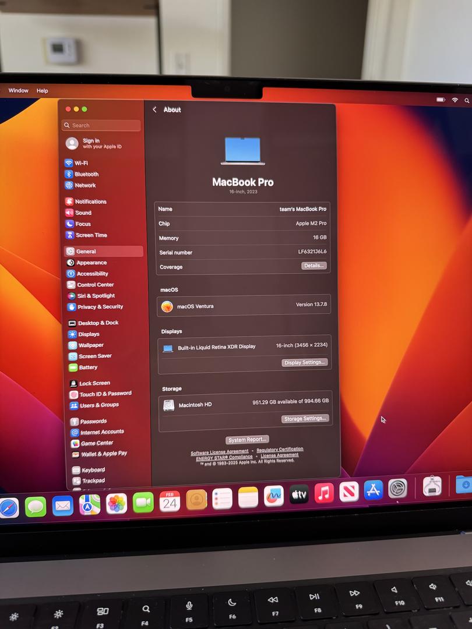Open Wi-Fi settings in sidebar
472x629 pixels.
coord(80,163)
